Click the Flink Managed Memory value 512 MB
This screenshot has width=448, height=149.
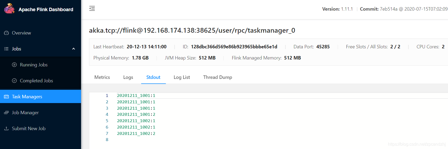(293, 58)
